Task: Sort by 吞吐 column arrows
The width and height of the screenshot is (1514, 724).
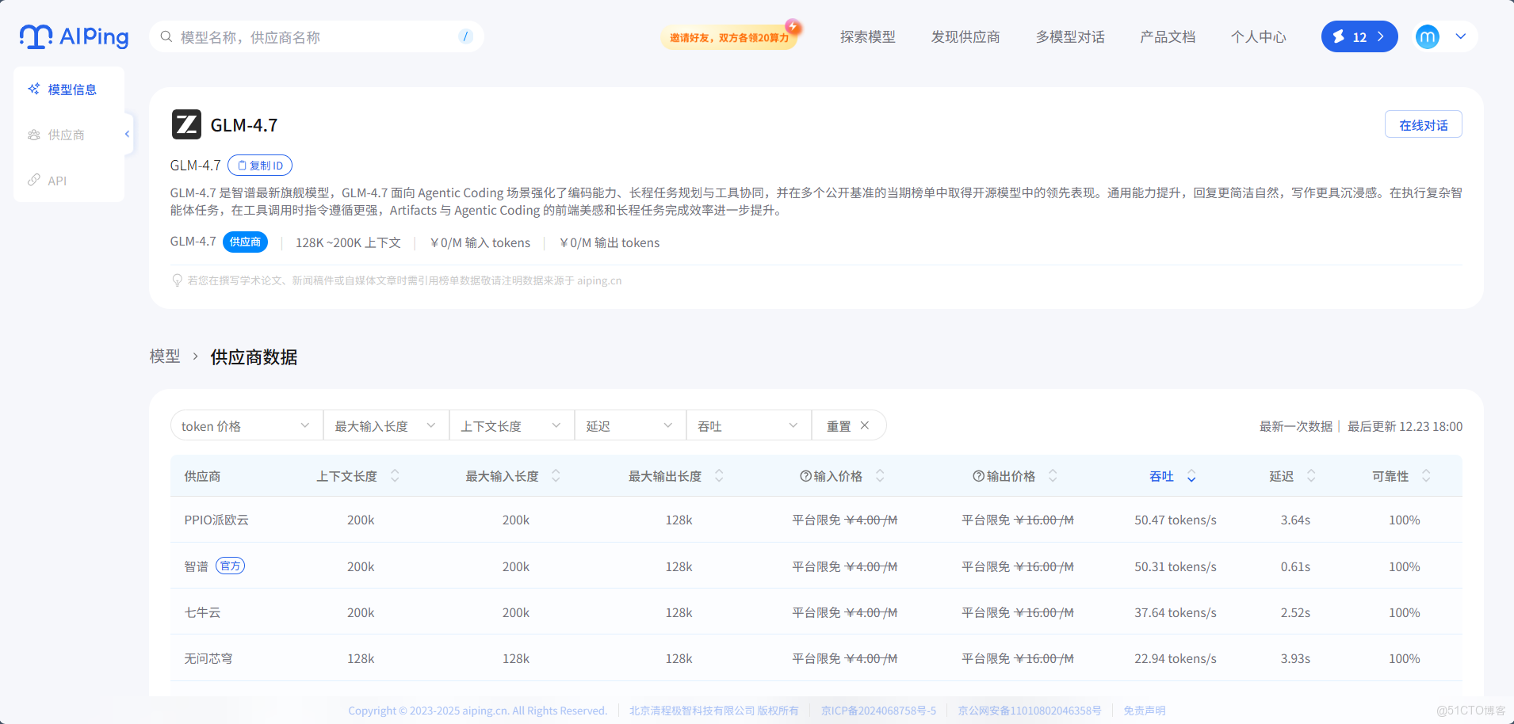Action: point(1191,476)
